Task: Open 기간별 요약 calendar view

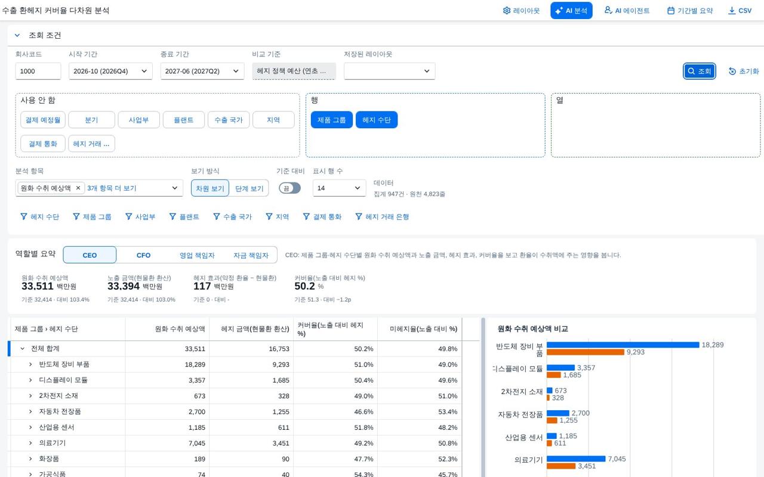Action: pyautogui.click(x=690, y=11)
